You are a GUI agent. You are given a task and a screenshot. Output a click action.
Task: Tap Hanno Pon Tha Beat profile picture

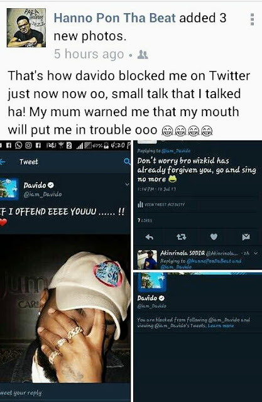(x=26, y=28)
